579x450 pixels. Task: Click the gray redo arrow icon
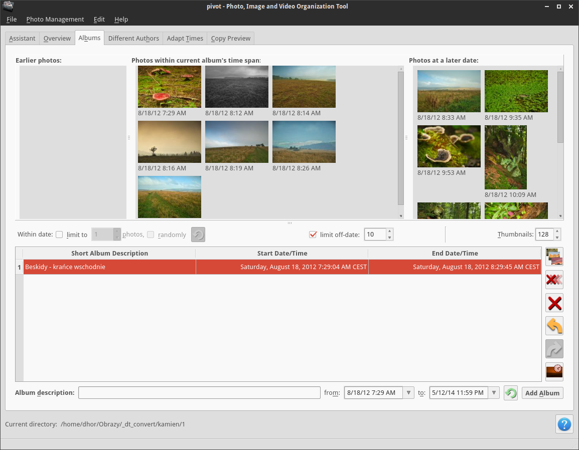554,349
